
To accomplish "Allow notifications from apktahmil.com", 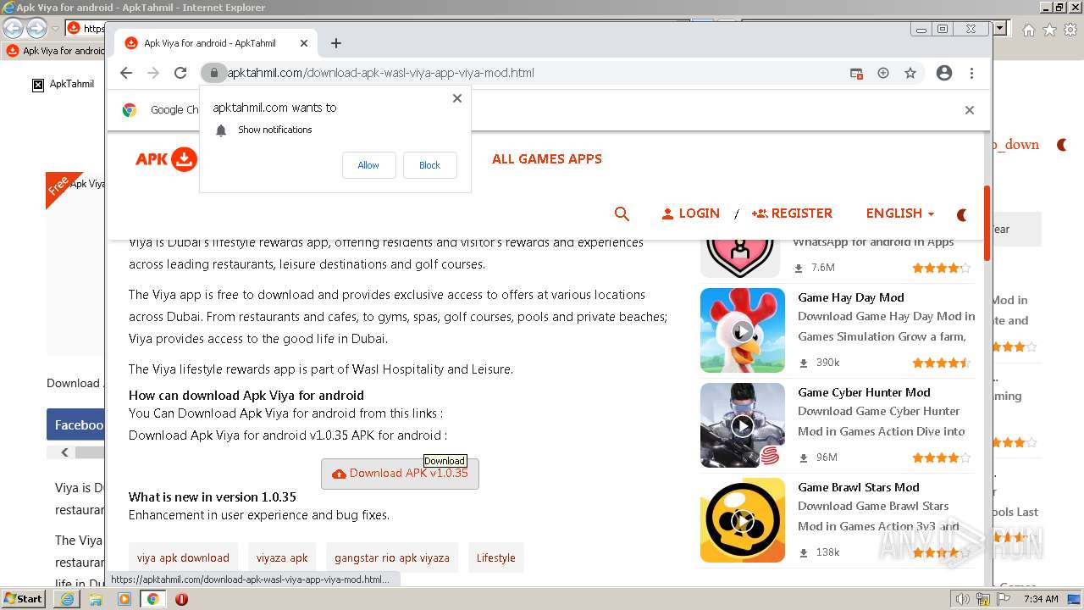I will tap(368, 165).
